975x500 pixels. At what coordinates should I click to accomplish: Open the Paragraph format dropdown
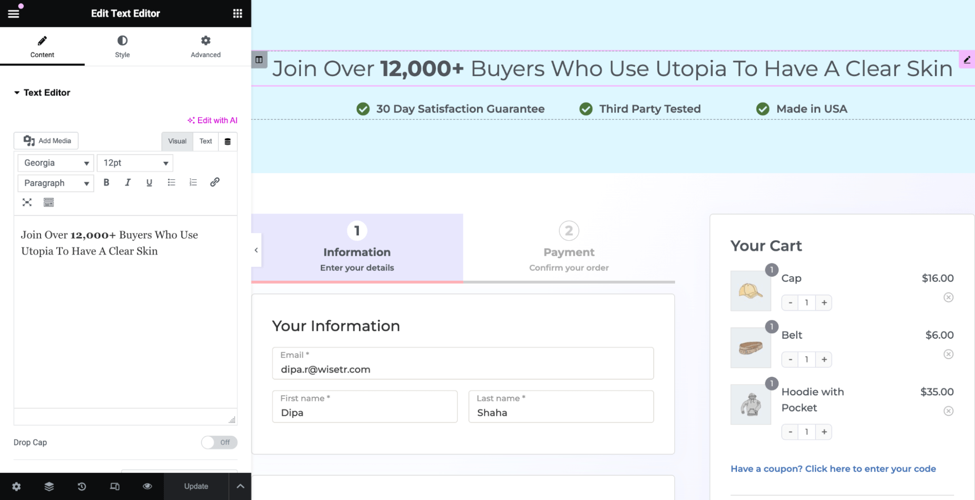[56, 183]
